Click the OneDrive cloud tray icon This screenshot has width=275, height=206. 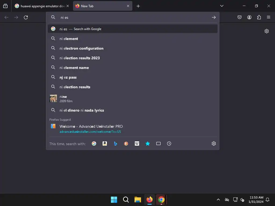click(x=227, y=200)
